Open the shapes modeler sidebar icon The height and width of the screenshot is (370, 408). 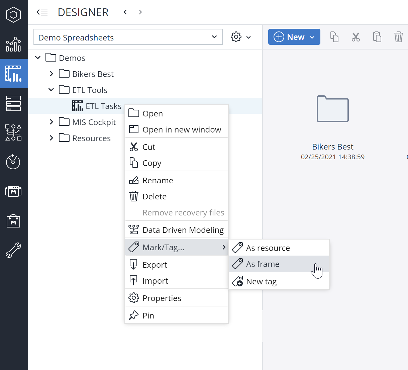[x=13, y=132]
